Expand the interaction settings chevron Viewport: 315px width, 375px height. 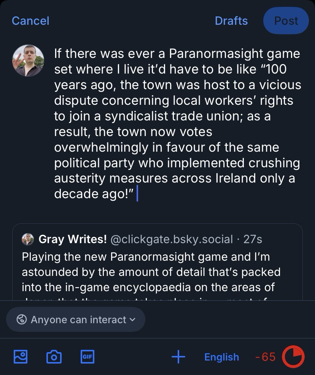click(x=132, y=319)
